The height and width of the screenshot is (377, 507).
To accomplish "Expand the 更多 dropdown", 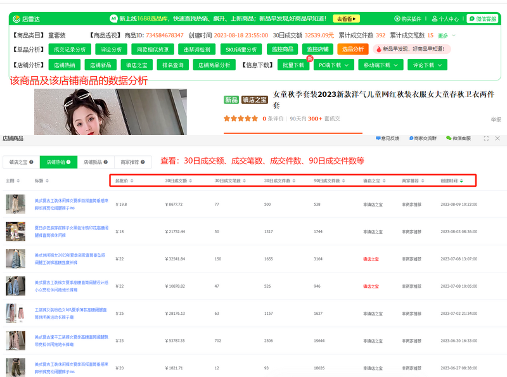I will pos(444,34).
